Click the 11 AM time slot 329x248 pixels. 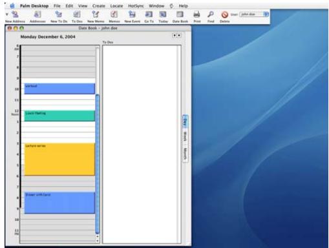coord(58,103)
